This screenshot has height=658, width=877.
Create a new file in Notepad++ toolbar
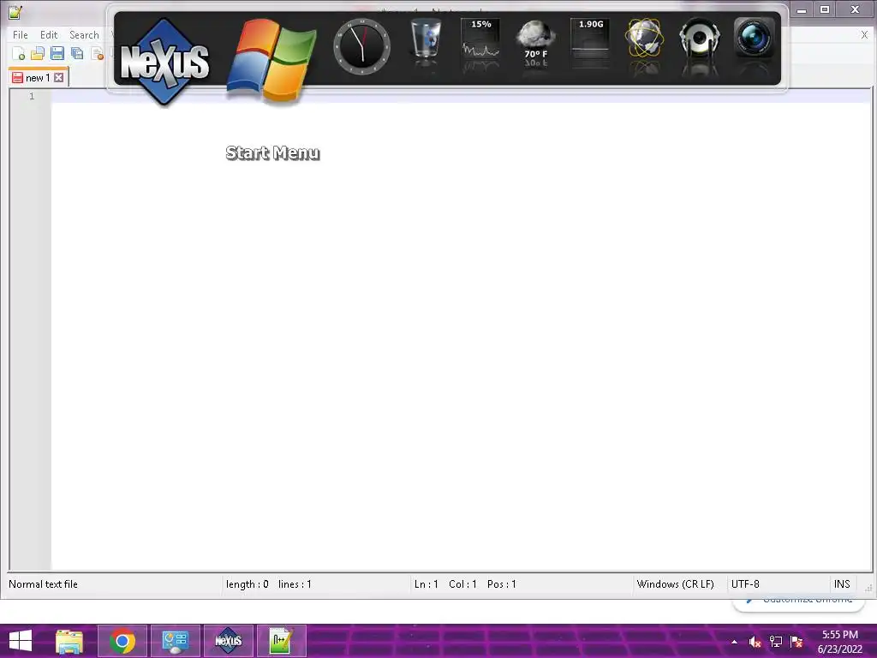coord(19,54)
